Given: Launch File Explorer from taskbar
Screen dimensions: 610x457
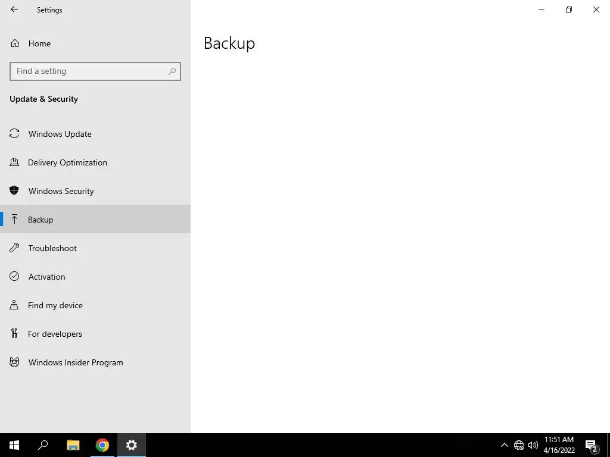Looking at the screenshot, I should click(73, 445).
